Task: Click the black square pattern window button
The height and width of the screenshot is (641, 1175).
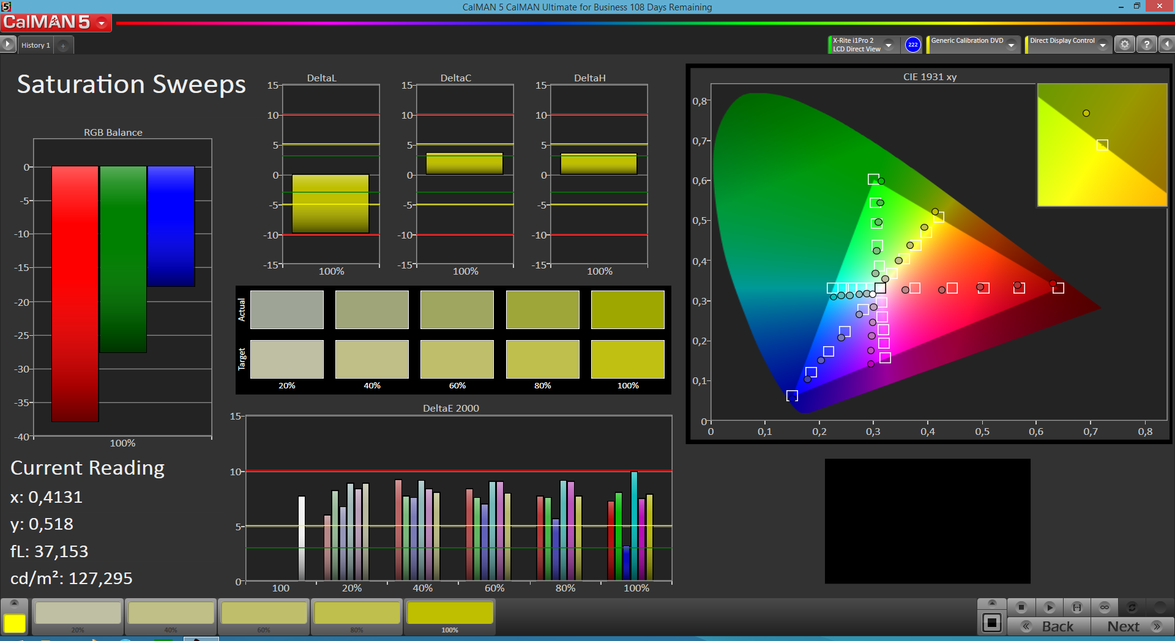Action: pos(991,623)
